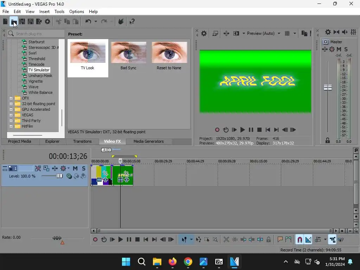This screenshot has height=270, width=360.
Task: Click Event Pan/Crop on April Fool clip
Action: [126, 173]
